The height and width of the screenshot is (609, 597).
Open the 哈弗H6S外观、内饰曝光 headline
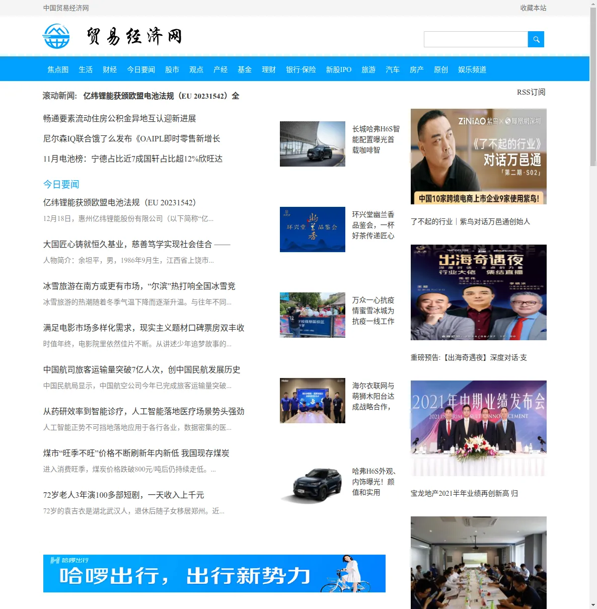[x=374, y=482]
